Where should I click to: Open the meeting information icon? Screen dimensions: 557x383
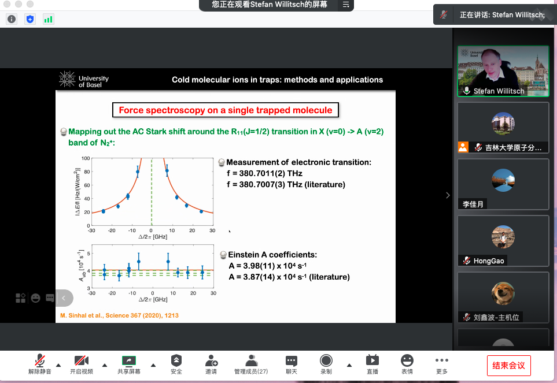pyautogui.click(x=12, y=19)
